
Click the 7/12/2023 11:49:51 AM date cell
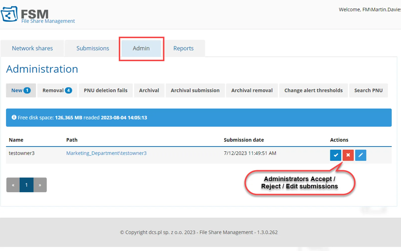[x=250, y=153]
